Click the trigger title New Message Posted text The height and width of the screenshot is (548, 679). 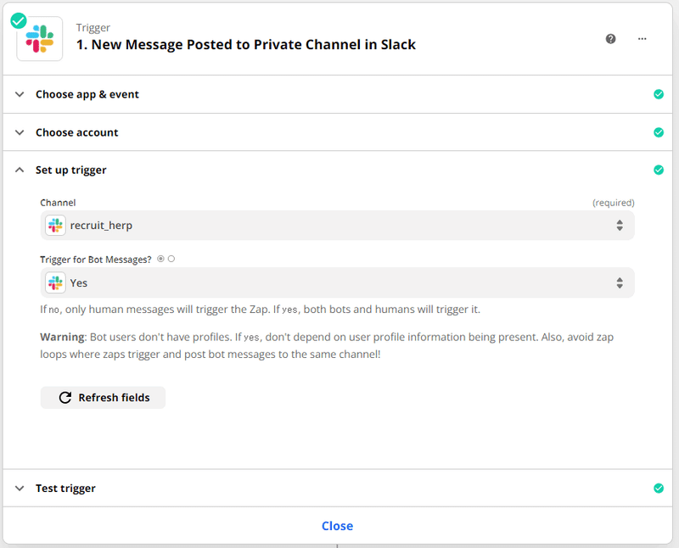[x=246, y=45]
